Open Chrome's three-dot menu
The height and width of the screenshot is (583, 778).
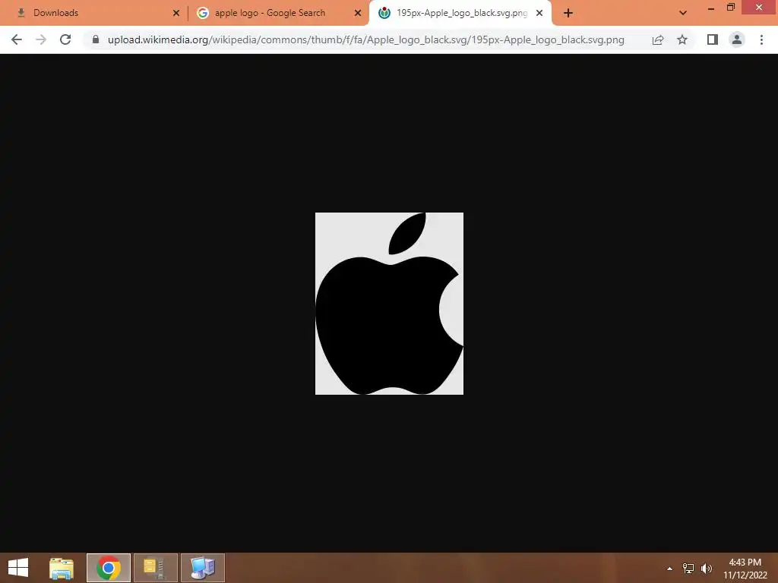coord(761,39)
